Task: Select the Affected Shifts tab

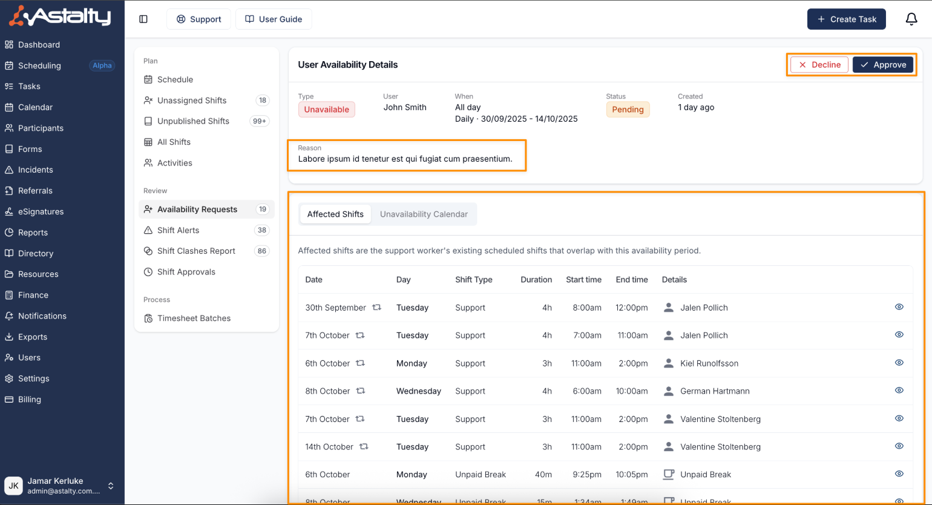Action: [335, 214]
